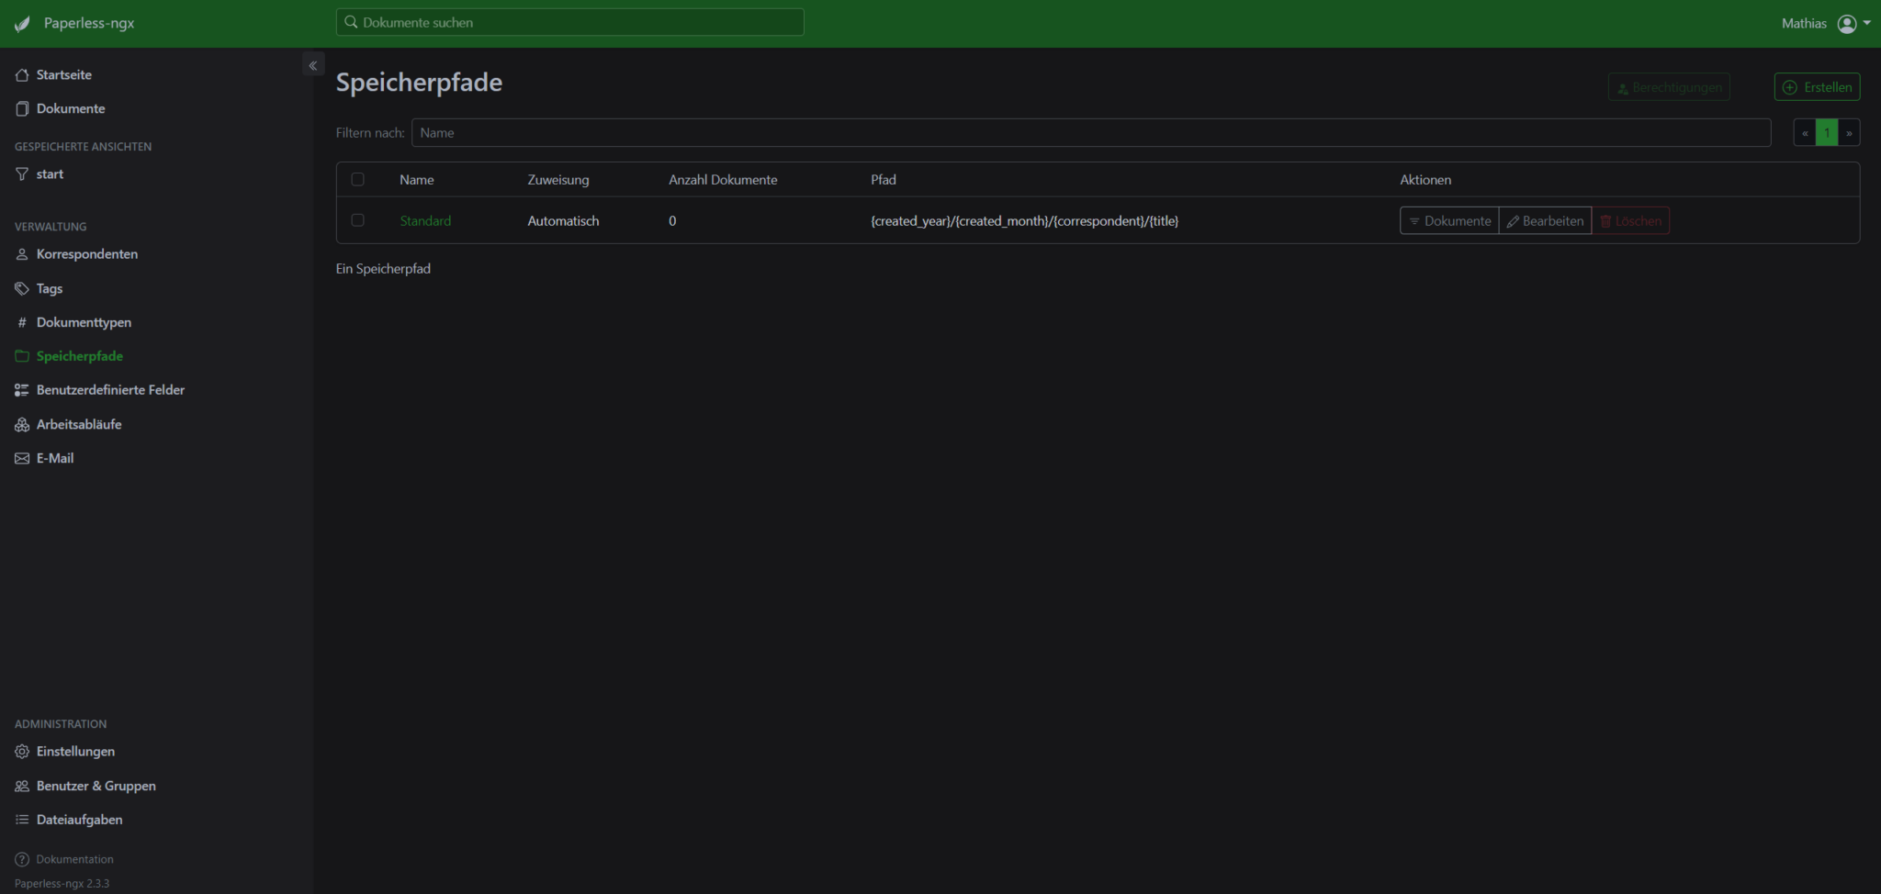This screenshot has width=1881, height=894.
Task: Check the select-all checkbox in the table header
Action: [x=358, y=179]
